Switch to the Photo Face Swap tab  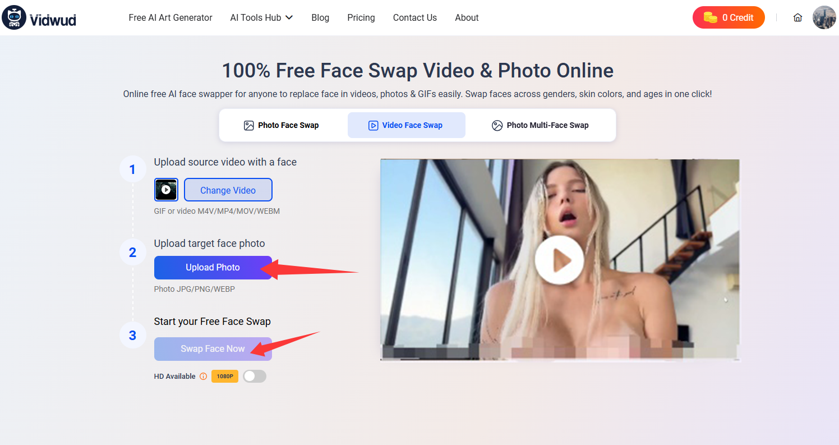click(281, 125)
